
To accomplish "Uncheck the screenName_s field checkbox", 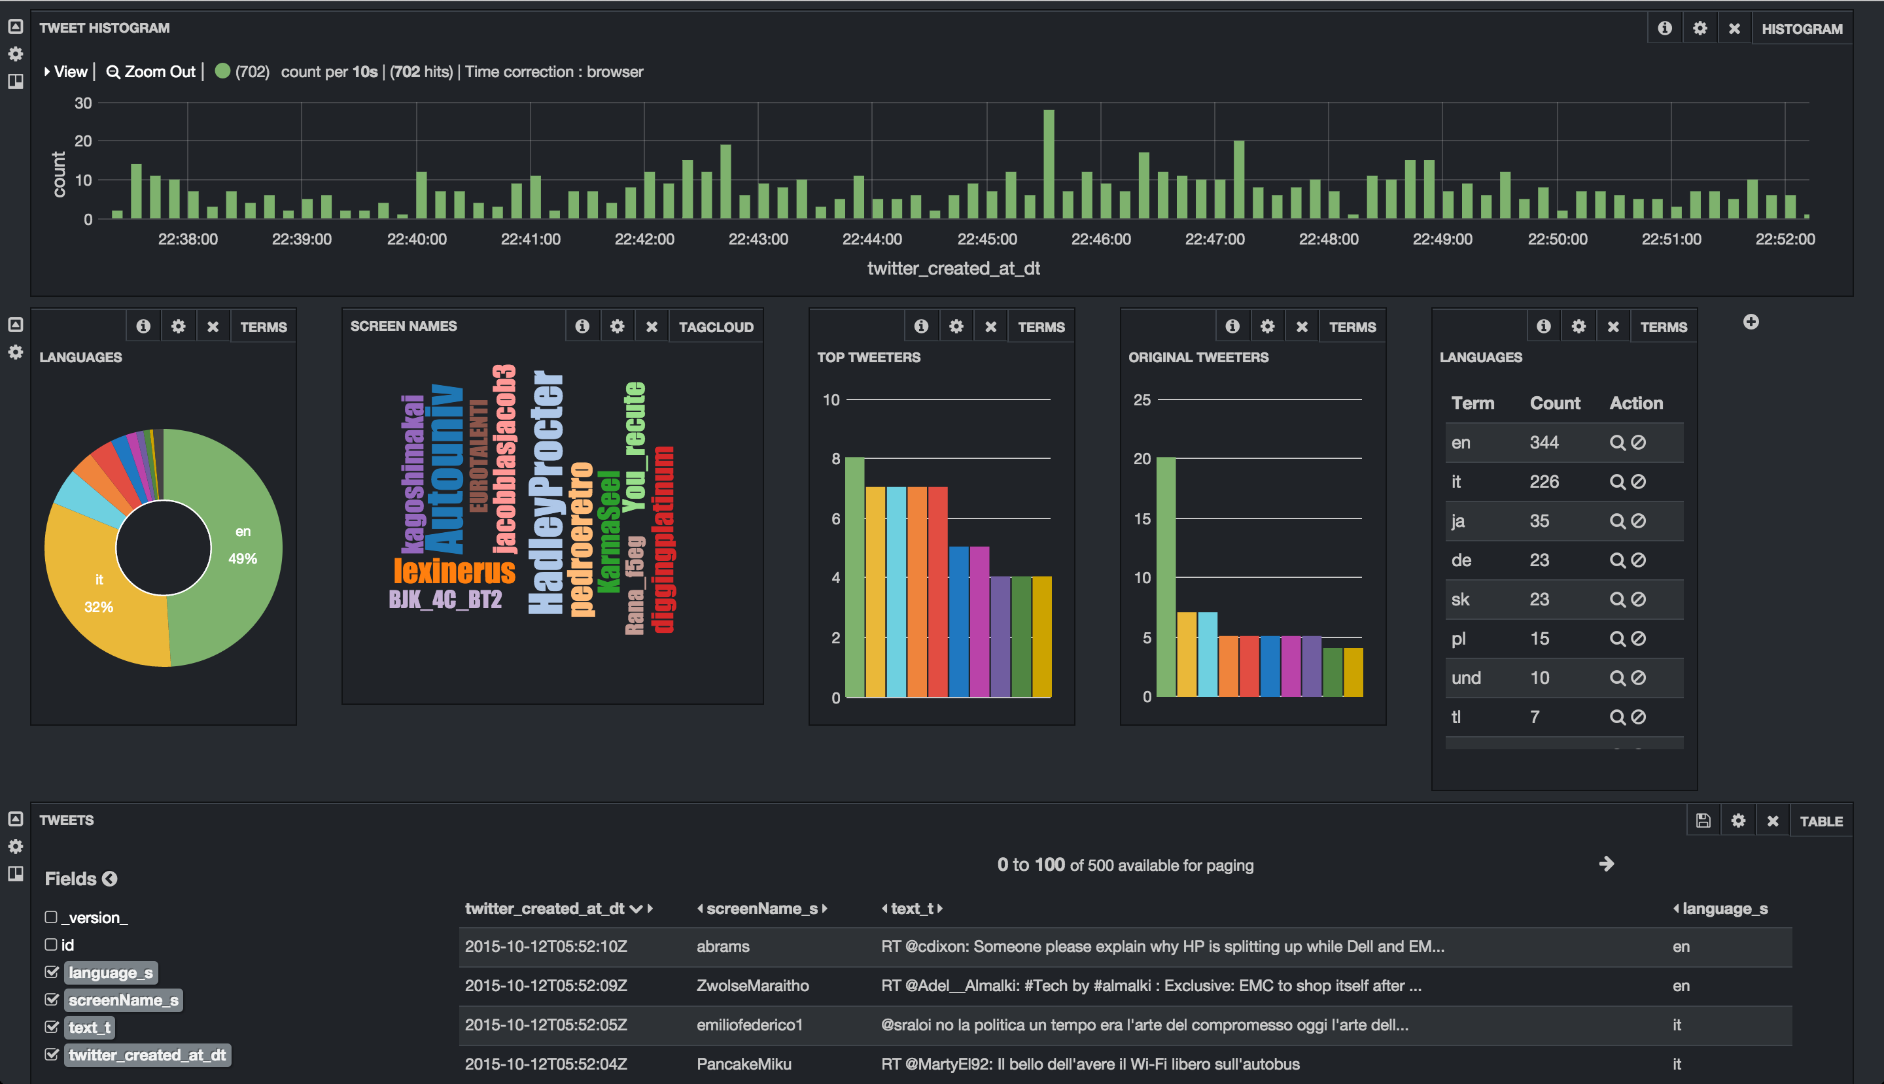I will [x=52, y=999].
